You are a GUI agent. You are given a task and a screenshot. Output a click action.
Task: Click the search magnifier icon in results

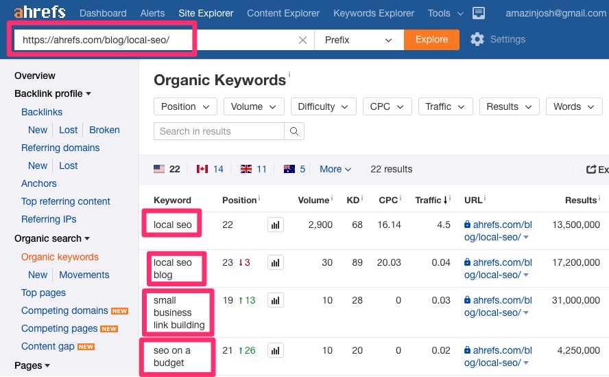[294, 131]
